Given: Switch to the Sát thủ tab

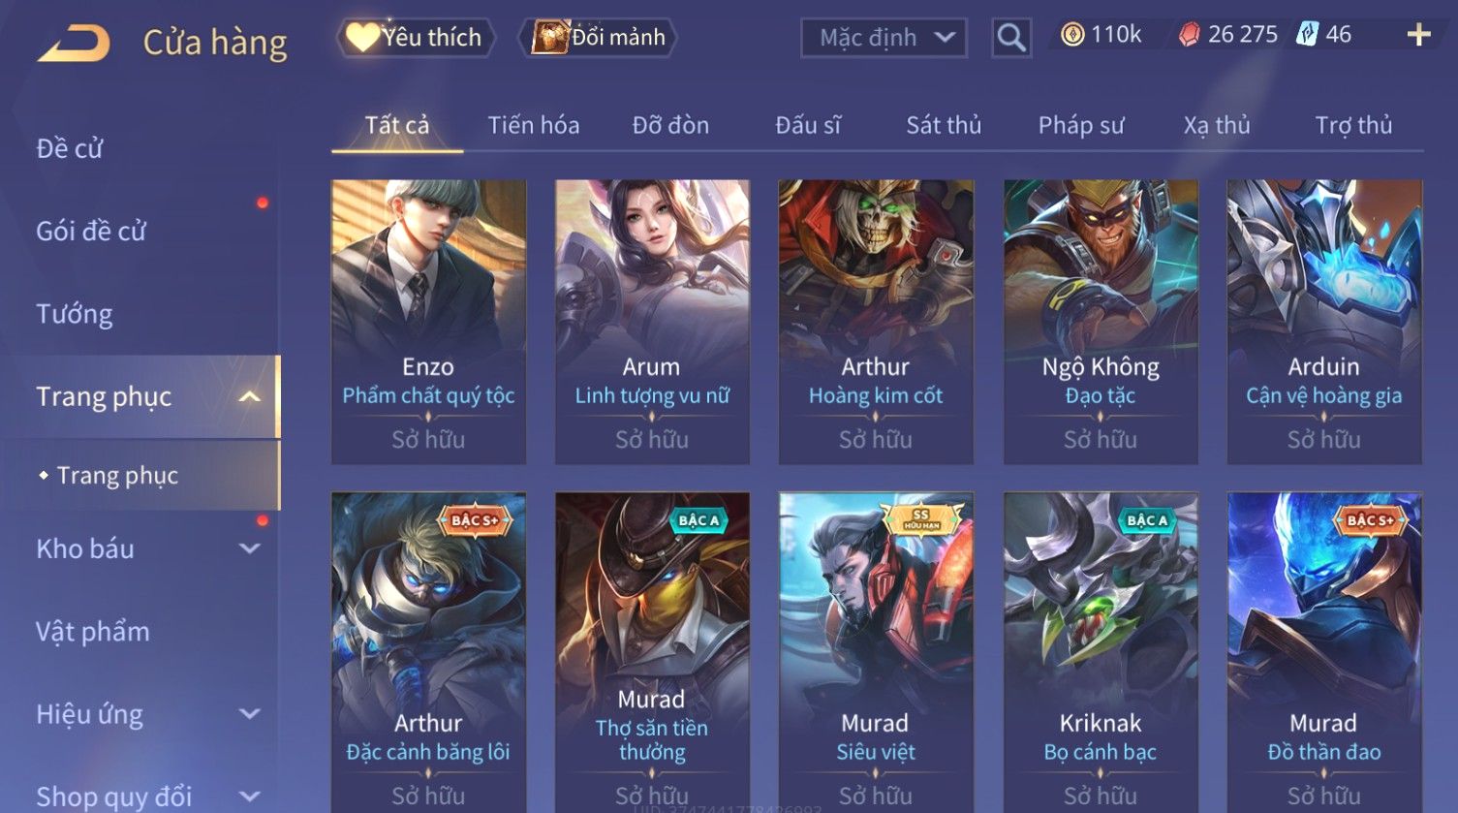Looking at the screenshot, I should point(944,125).
